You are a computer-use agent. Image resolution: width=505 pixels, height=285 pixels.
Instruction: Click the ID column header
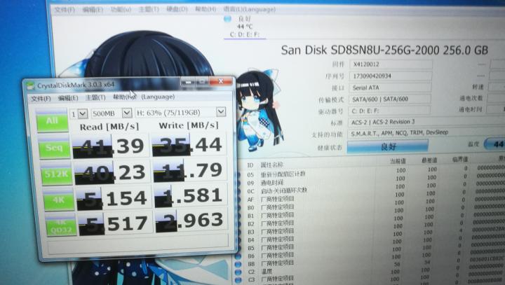tap(250, 165)
